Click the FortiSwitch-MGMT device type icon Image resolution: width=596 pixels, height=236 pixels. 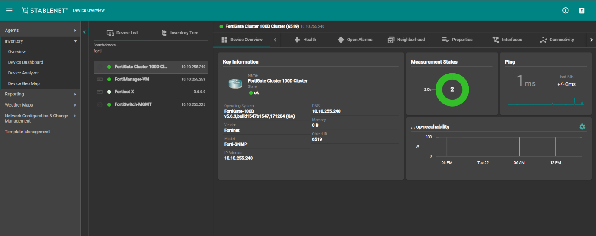pos(100,104)
